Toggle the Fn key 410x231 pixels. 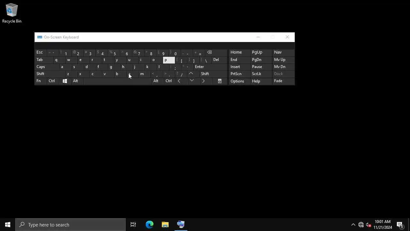(x=40, y=81)
